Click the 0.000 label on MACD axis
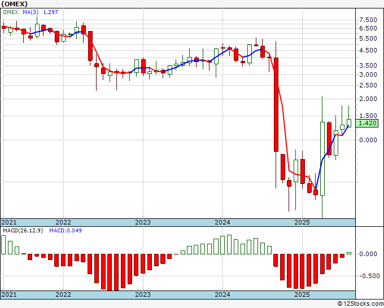The width and height of the screenshot is (384, 308). pyautogui.click(x=368, y=254)
